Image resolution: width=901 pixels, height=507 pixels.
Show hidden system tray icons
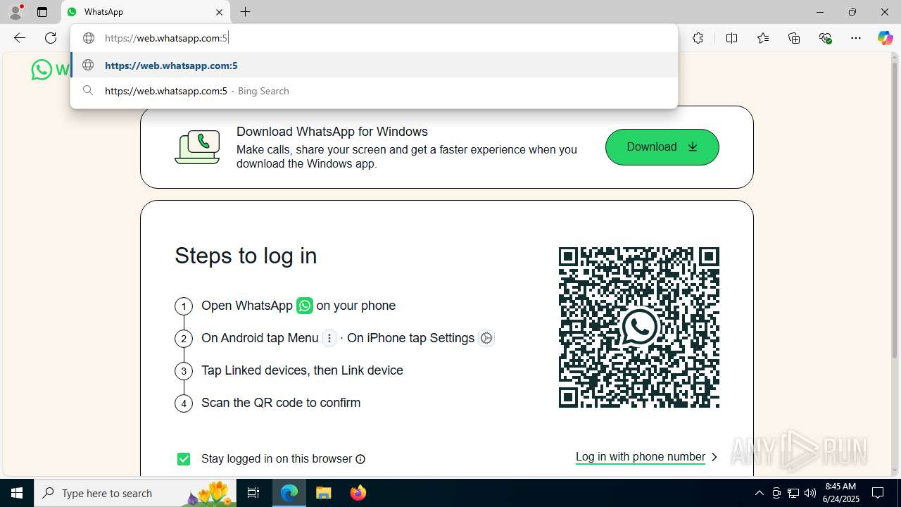coord(759,493)
